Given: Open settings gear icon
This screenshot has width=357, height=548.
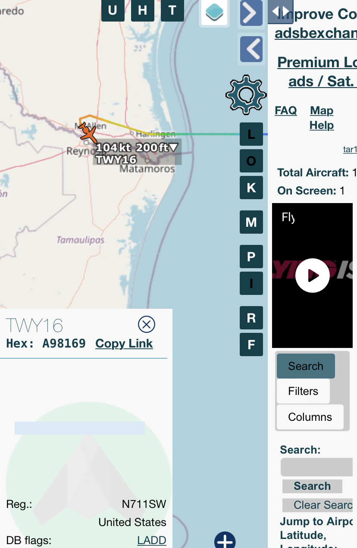Looking at the screenshot, I should tap(245, 94).
